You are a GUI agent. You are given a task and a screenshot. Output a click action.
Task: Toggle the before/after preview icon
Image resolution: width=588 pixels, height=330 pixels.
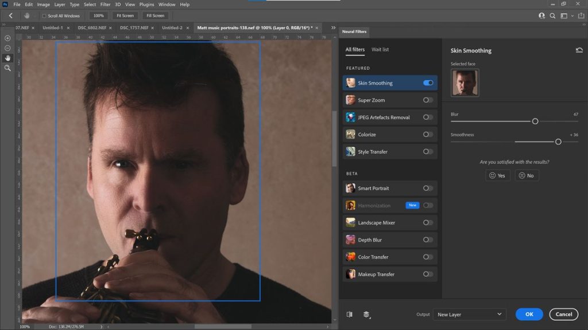(x=349, y=314)
